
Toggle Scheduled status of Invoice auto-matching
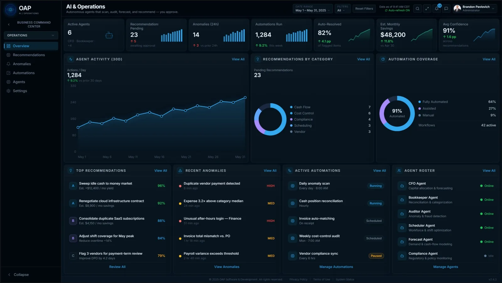point(374,221)
